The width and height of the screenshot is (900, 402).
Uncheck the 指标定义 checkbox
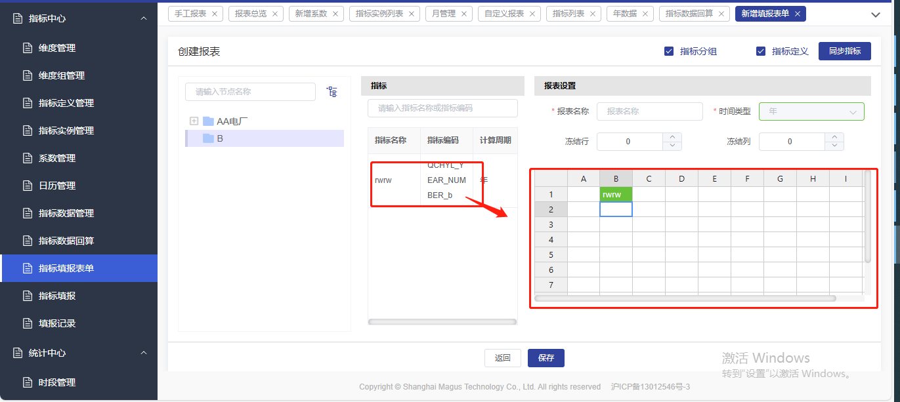click(x=761, y=51)
